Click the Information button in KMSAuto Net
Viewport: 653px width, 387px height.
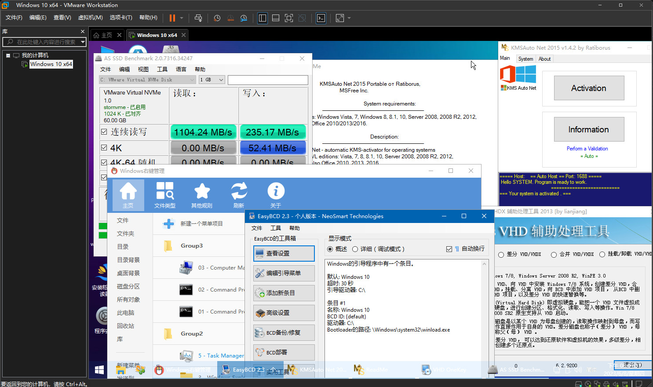click(x=589, y=129)
